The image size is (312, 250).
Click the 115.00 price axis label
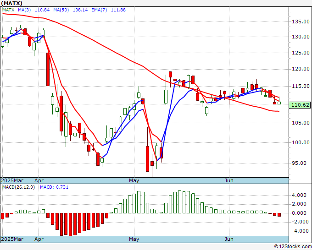(x=301, y=86)
